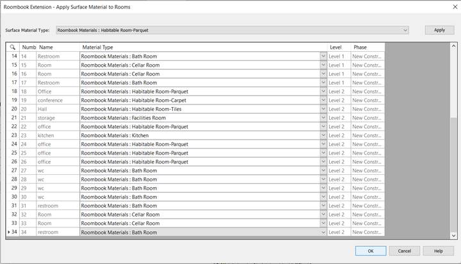Click the Number cell '33'
The width and height of the screenshot is (461, 264).
click(x=28, y=224)
